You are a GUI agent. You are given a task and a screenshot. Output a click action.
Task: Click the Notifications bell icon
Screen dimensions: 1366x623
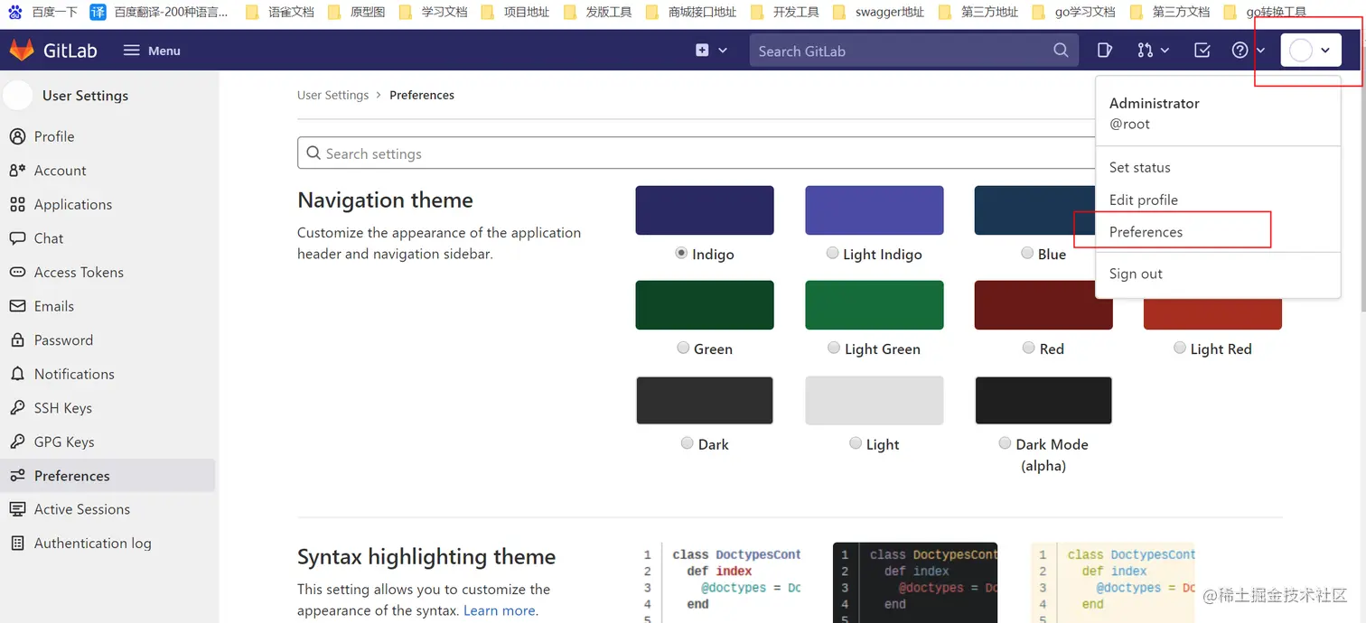(x=17, y=374)
